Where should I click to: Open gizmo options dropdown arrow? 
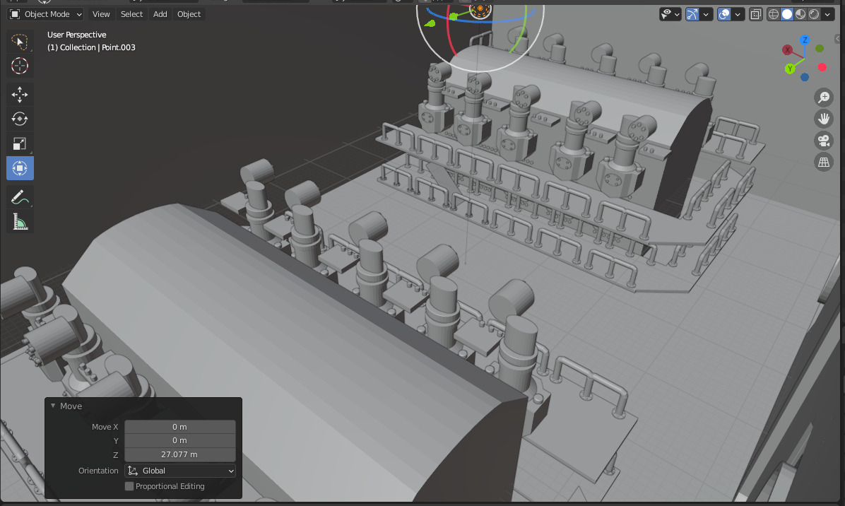point(705,15)
